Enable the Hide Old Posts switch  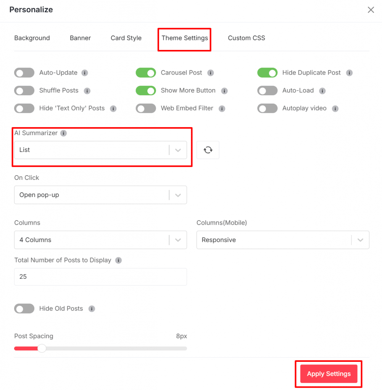pos(24,308)
